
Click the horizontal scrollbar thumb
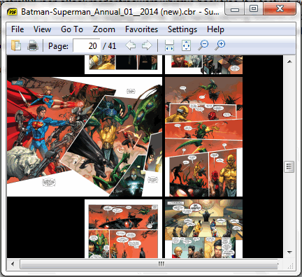point(149,264)
